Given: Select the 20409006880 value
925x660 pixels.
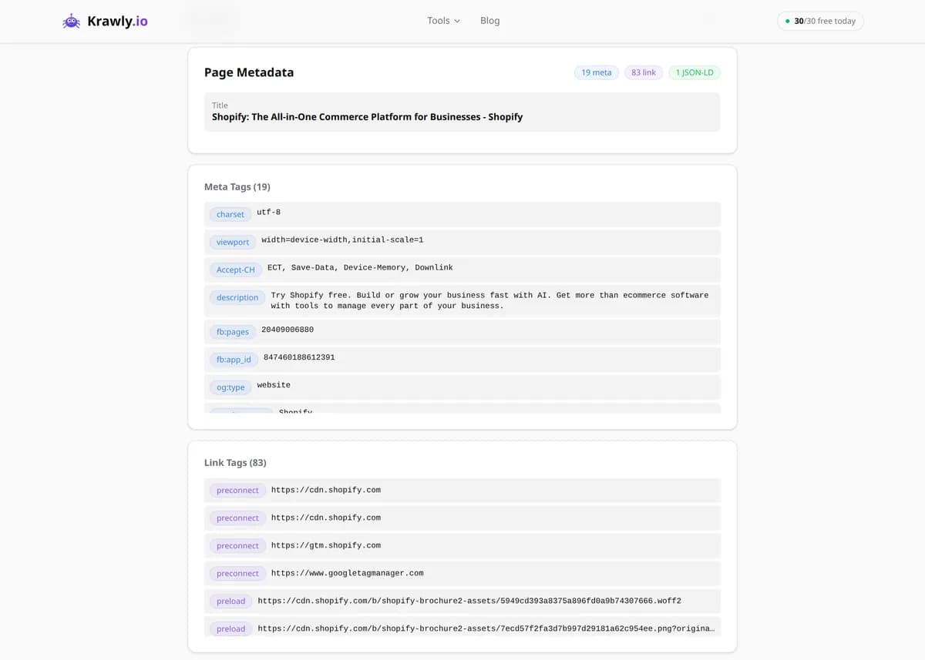Looking at the screenshot, I should pos(288,330).
